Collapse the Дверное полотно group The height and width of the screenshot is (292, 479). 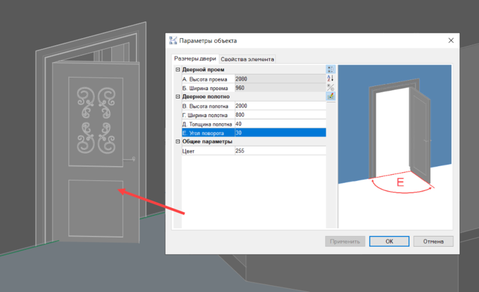178,96
